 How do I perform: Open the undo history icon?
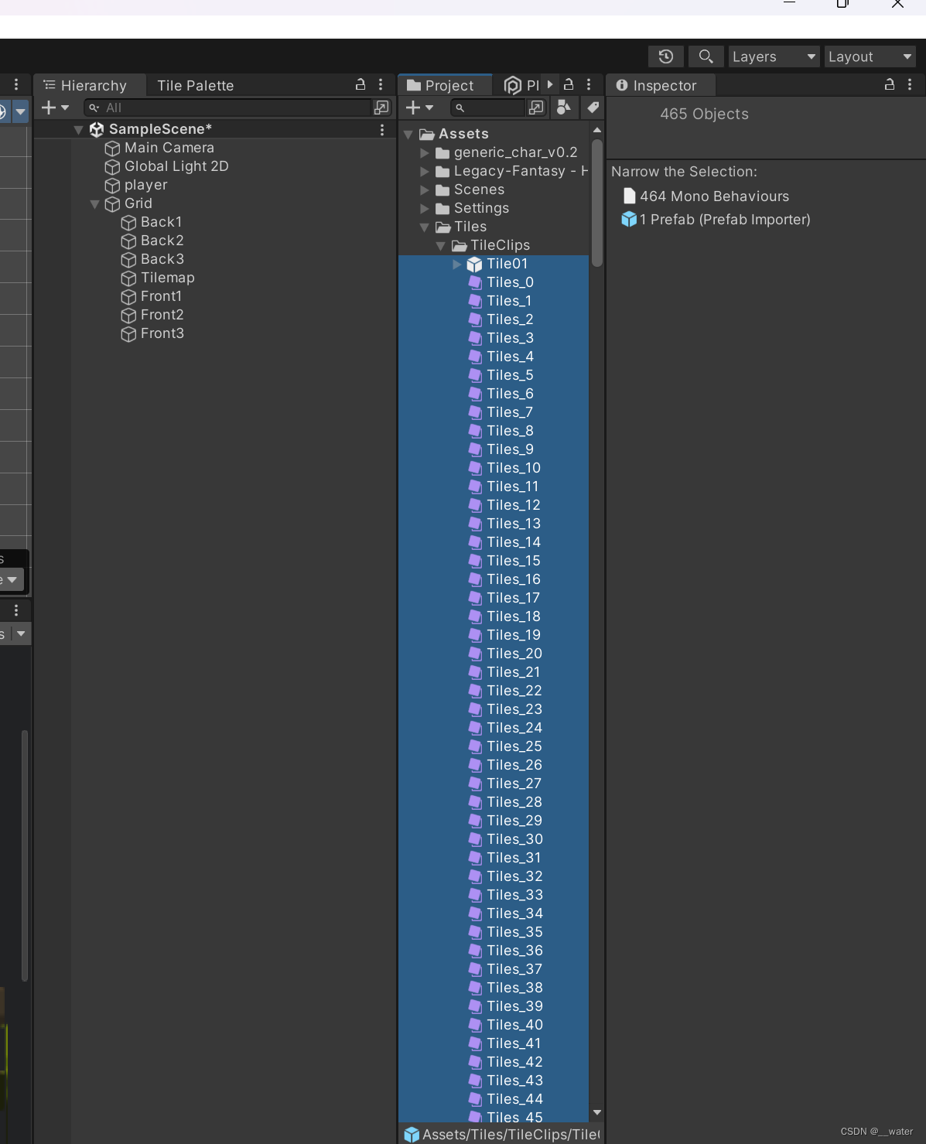[x=666, y=56]
